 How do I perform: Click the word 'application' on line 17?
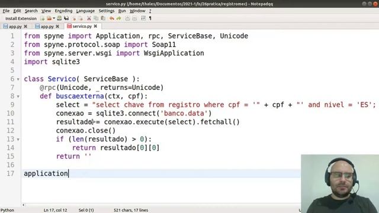pos(46,173)
